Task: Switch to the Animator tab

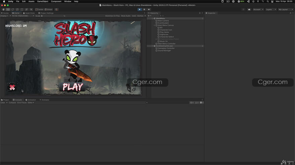Action: (44, 100)
